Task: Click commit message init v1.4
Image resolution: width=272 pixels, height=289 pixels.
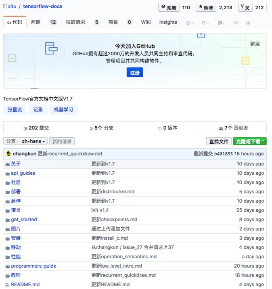Action: tap(100, 210)
